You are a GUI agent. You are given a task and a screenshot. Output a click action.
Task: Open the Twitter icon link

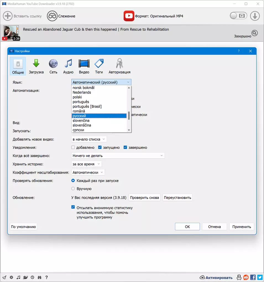260,277
